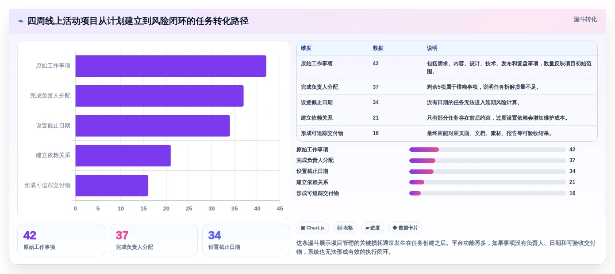Click progress label 原始工作事项
Viewport: 615px width, 274px height.
[x=312, y=150]
